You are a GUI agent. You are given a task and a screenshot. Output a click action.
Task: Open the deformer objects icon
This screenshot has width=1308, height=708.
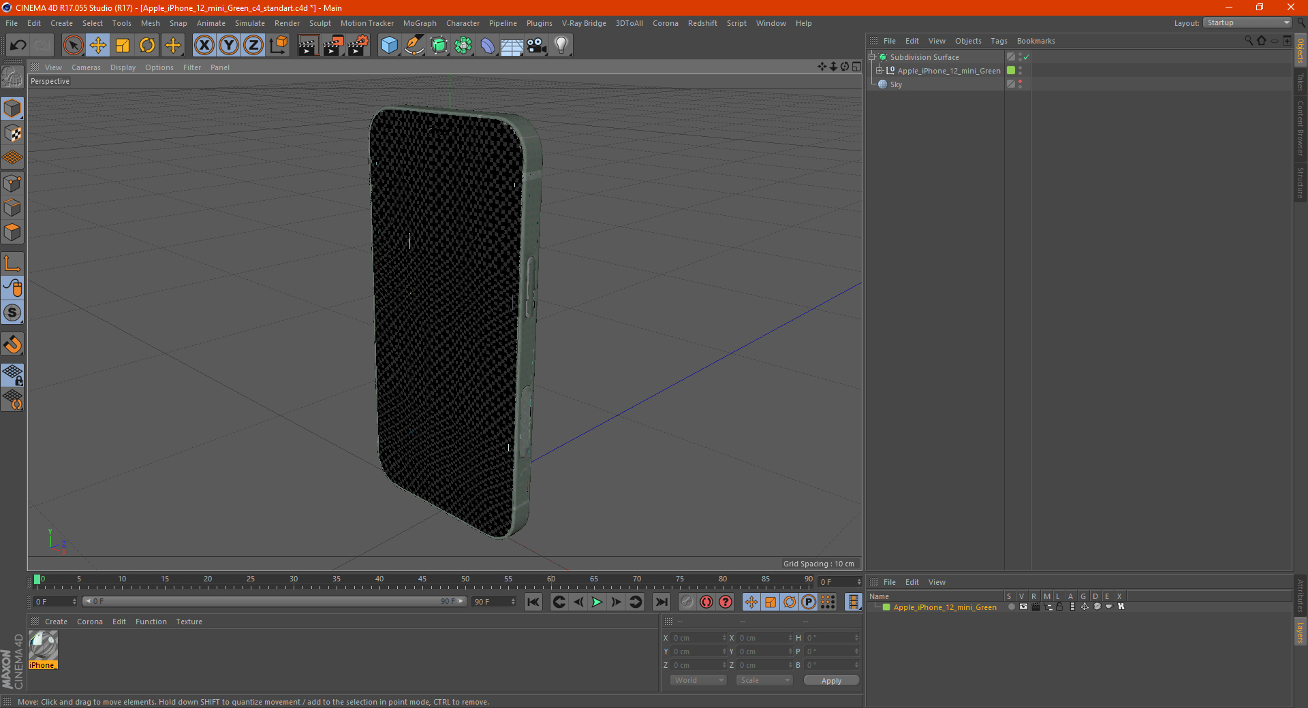488,46
